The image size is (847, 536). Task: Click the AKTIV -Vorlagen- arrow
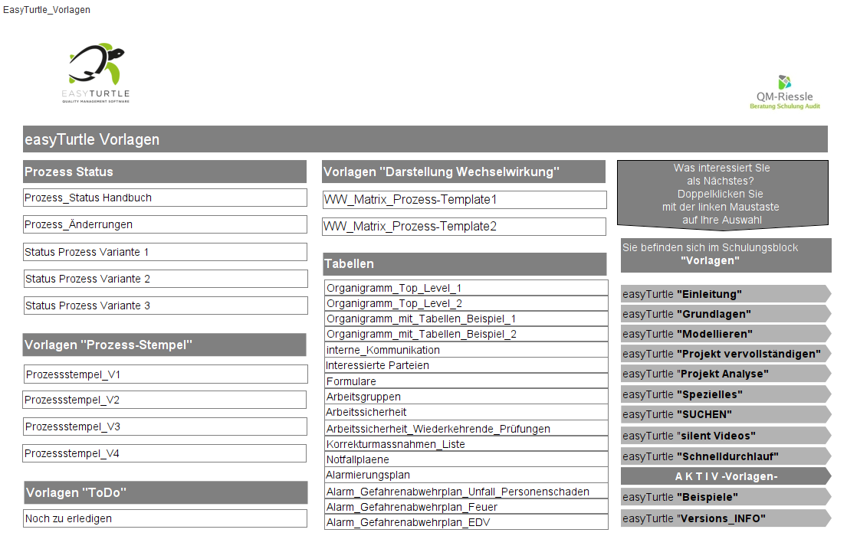click(x=725, y=476)
